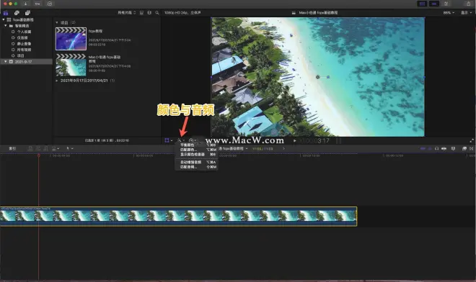This screenshot has width=476, height=282.
Task: Open the viewer zoom percentage dropdown
Action: pyautogui.click(x=449, y=13)
